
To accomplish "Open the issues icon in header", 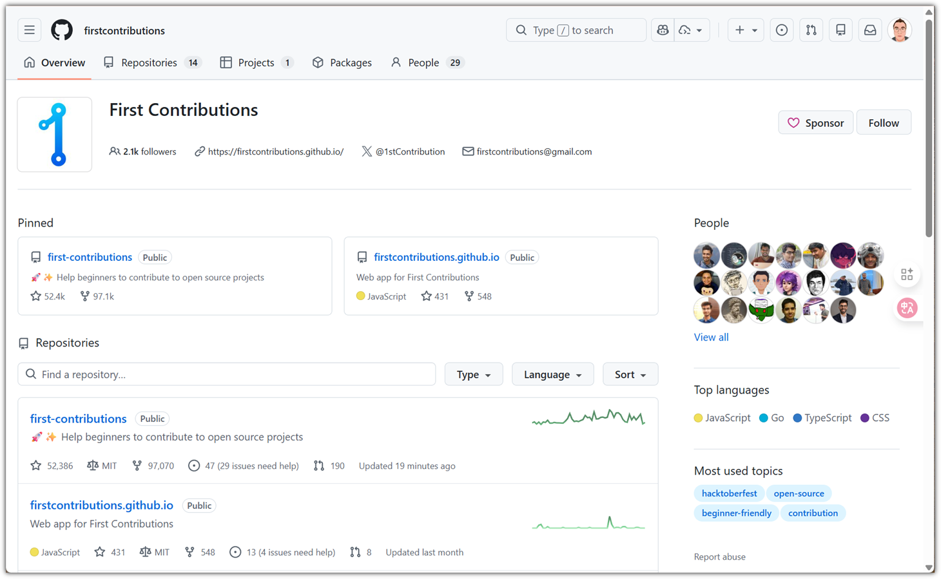I will pos(782,30).
